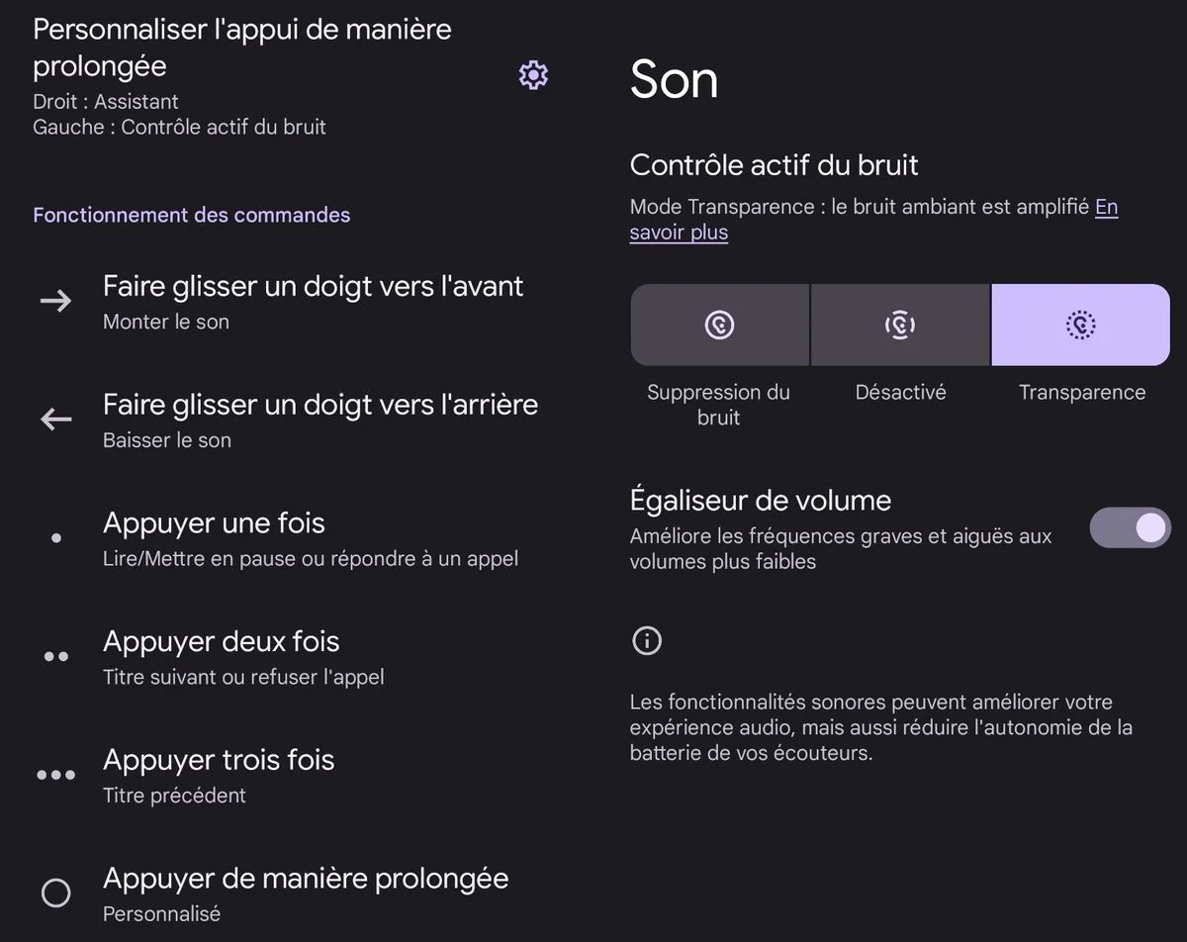
Task: Select Appuyer deux fois entry
Action: (297, 657)
